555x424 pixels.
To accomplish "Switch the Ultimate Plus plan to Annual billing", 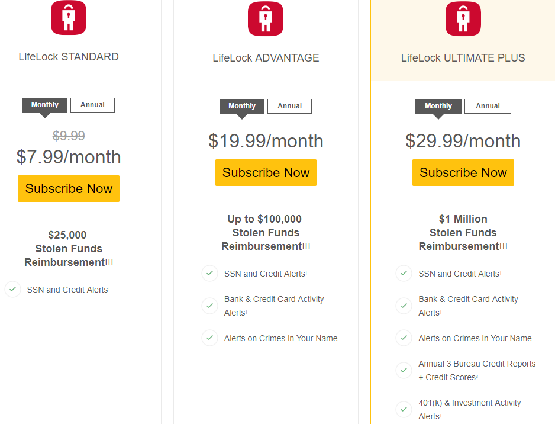I will coord(488,106).
